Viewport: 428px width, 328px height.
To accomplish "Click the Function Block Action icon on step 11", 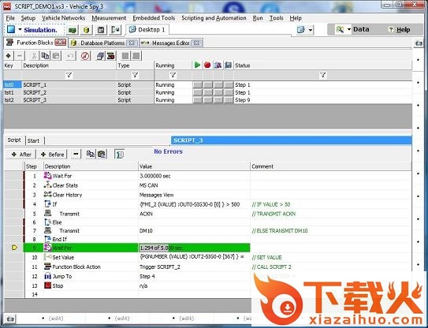I will click(x=47, y=266).
